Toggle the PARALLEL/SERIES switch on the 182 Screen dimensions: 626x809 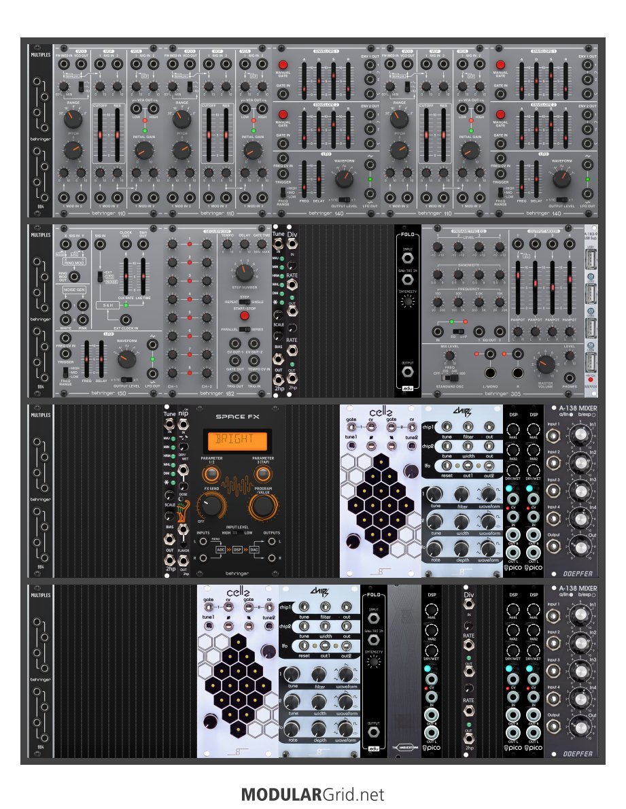click(245, 329)
